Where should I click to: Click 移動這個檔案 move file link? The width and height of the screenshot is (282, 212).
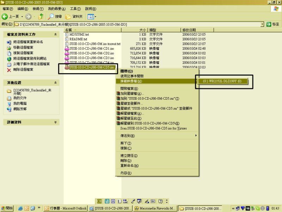coord(23,47)
